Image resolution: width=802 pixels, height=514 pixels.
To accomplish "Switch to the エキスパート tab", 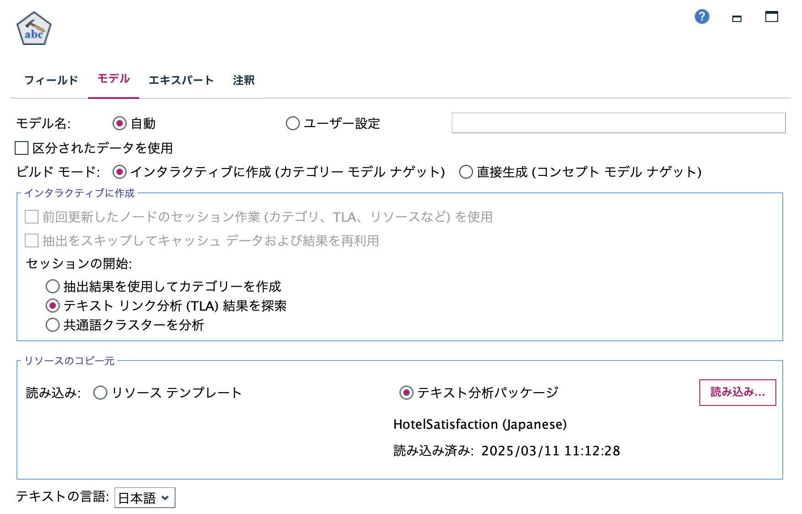I will [x=181, y=80].
